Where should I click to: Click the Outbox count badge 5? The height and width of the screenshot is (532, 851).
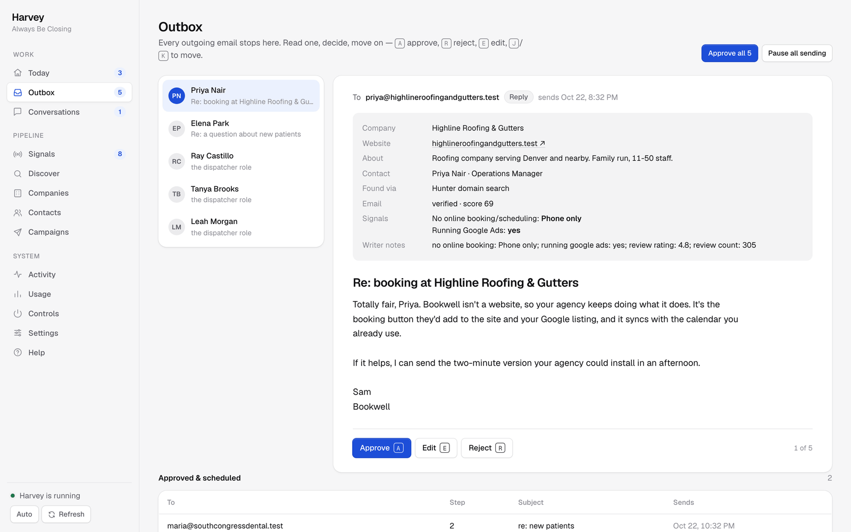point(120,93)
